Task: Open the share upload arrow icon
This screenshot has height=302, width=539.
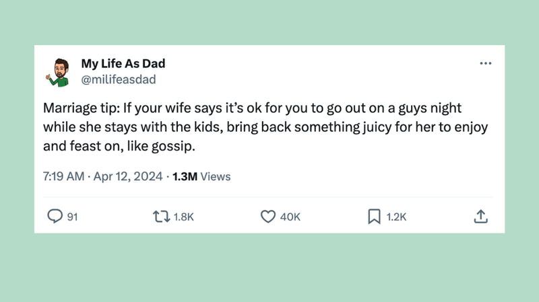Action: (x=480, y=217)
